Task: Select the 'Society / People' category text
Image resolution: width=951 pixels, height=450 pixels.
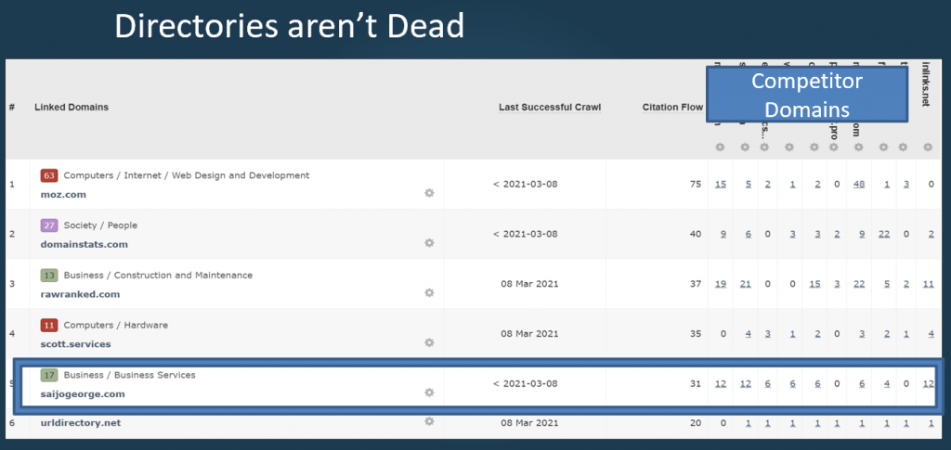Action: point(100,225)
